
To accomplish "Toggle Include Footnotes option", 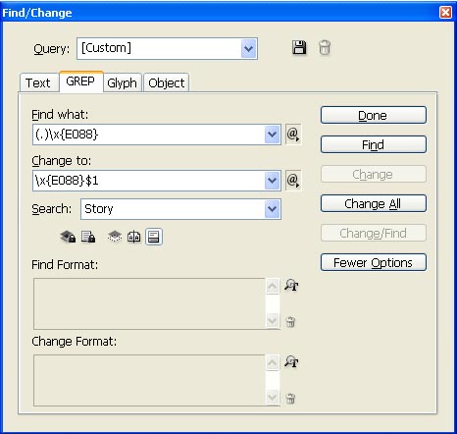I will pos(154,237).
